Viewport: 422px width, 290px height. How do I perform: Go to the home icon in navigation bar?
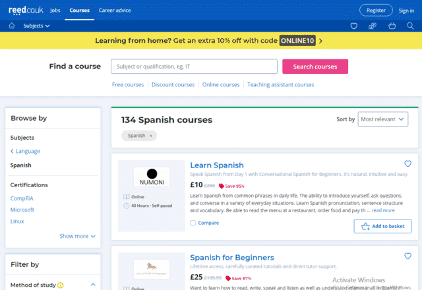coord(12,26)
